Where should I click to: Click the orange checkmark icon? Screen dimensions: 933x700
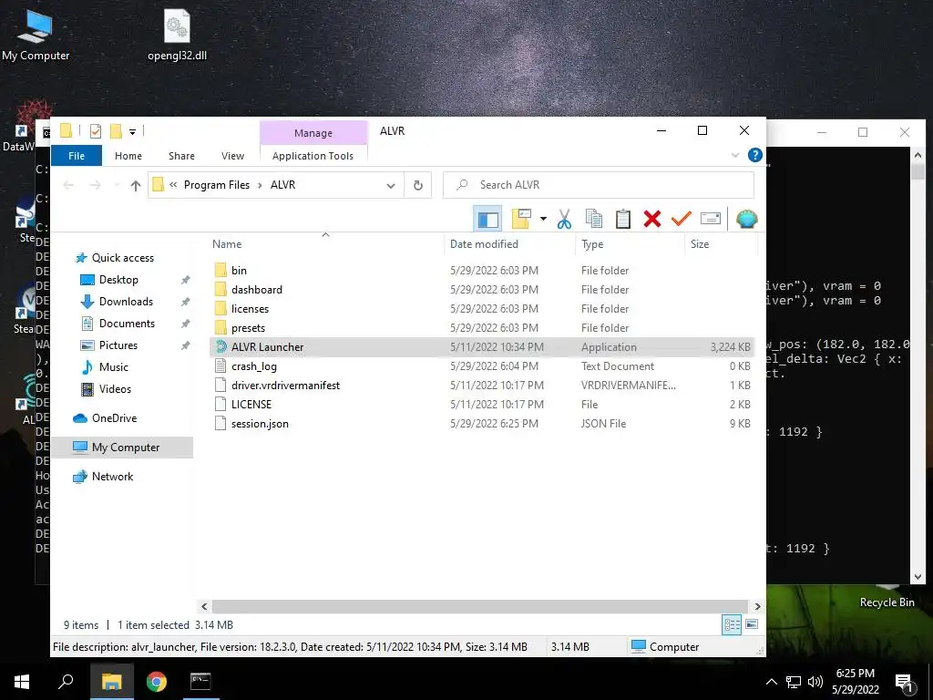tap(682, 219)
